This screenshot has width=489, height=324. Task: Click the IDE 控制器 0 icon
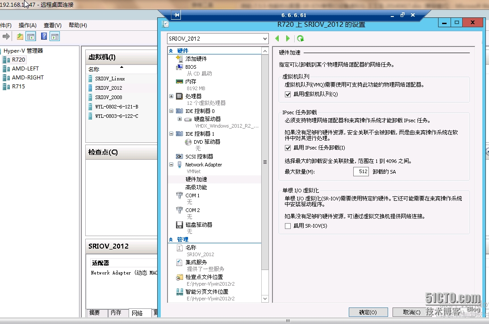pyautogui.click(x=180, y=111)
